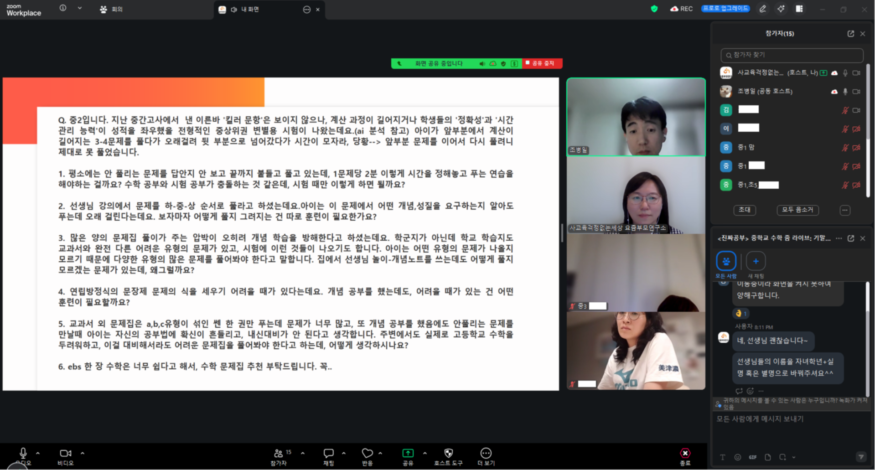Click the green 공유 share icon
The width and height of the screenshot is (875, 470).
408,453
